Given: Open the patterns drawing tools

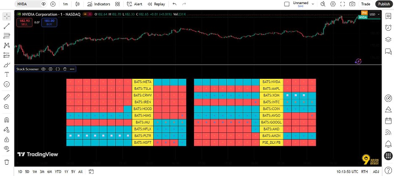Looking at the screenshot, I should (x=7, y=45).
